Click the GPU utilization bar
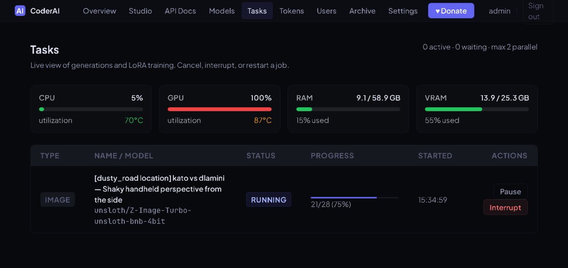Screen dimensions: 568x268 [x=220, y=109]
